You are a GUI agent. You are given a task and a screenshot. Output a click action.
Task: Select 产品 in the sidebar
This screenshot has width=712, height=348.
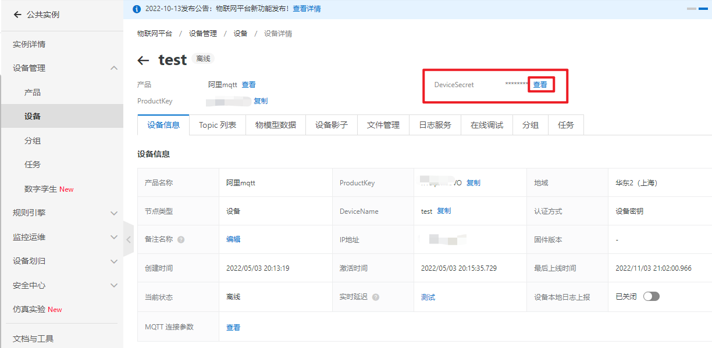pyautogui.click(x=33, y=92)
